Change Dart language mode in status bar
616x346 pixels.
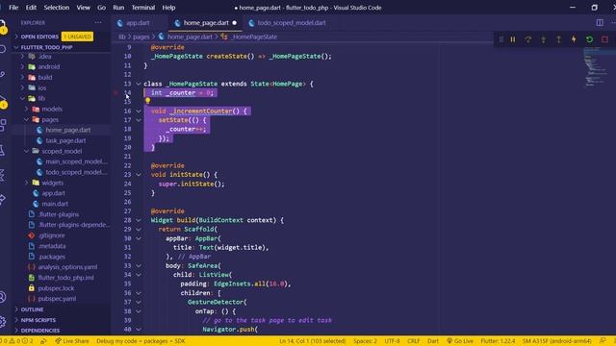(x=432, y=341)
